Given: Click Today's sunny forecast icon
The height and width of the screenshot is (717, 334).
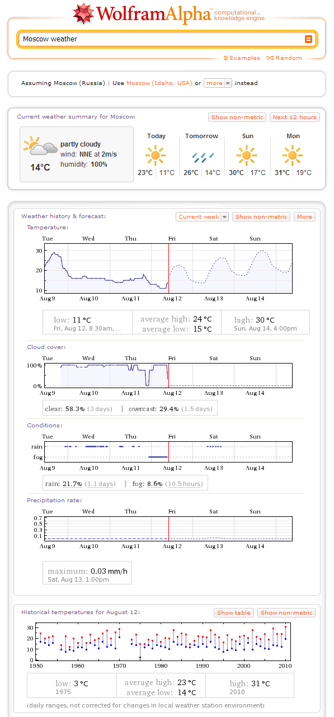Looking at the screenshot, I should point(156,154).
